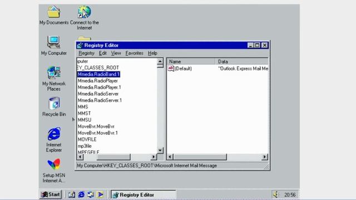Image resolution: width=356 pixels, height=200 pixels.
Task: Open the My Network Places icon
Action: (54, 73)
